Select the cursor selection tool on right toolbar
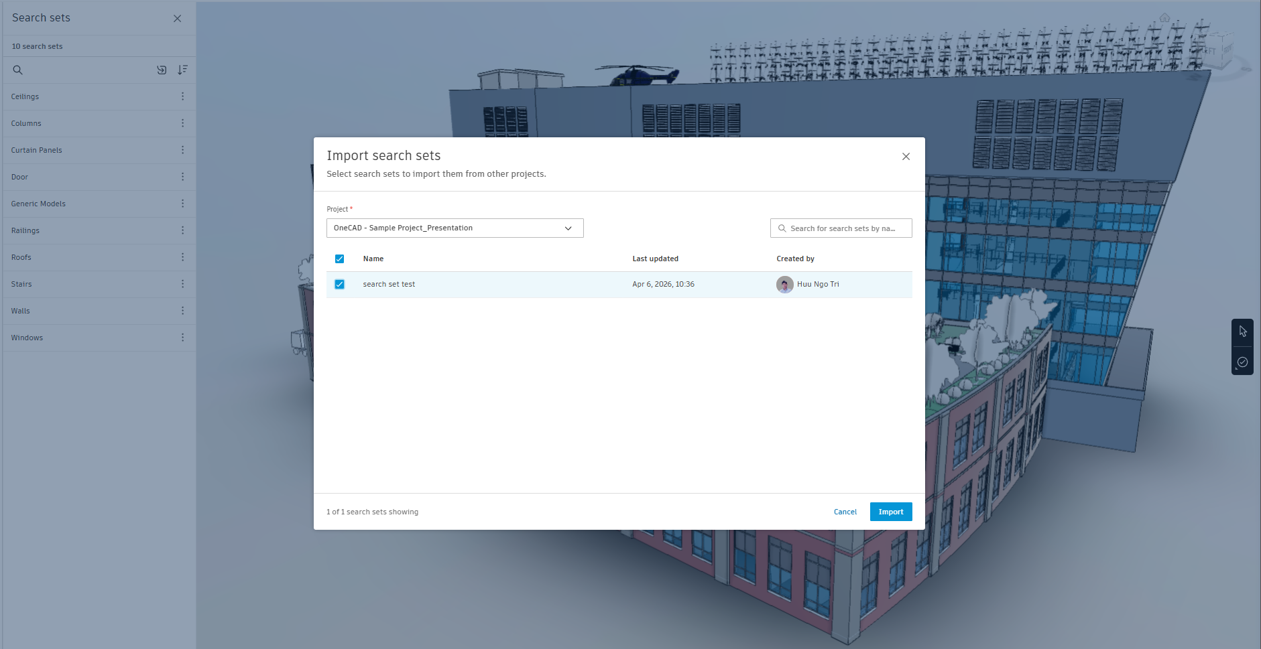1261x649 pixels. pyautogui.click(x=1242, y=332)
